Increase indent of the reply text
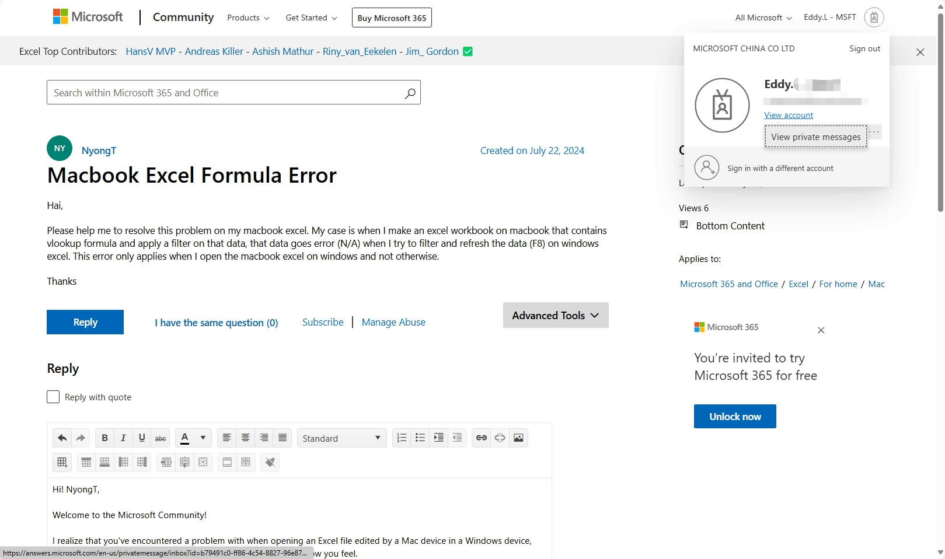The width and height of the screenshot is (945, 559). [x=439, y=438]
